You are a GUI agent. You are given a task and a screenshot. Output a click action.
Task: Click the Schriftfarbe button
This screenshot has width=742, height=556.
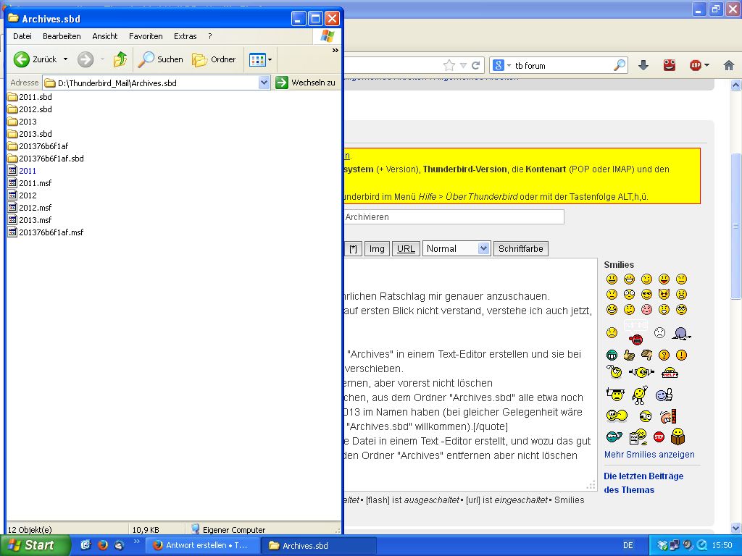(x=520, y=249)
